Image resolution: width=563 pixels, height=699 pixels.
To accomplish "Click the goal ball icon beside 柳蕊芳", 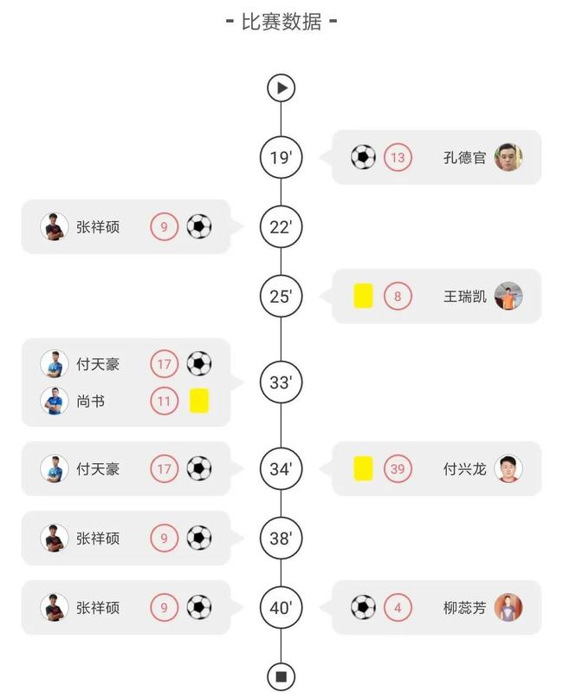I will click(363, 608).
